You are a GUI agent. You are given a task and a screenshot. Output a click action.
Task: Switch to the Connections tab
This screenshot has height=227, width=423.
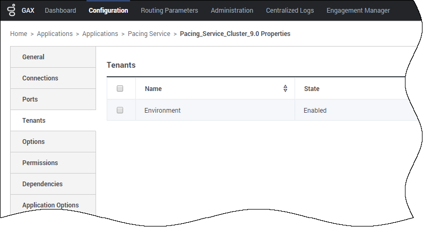(x=53, y=78)
